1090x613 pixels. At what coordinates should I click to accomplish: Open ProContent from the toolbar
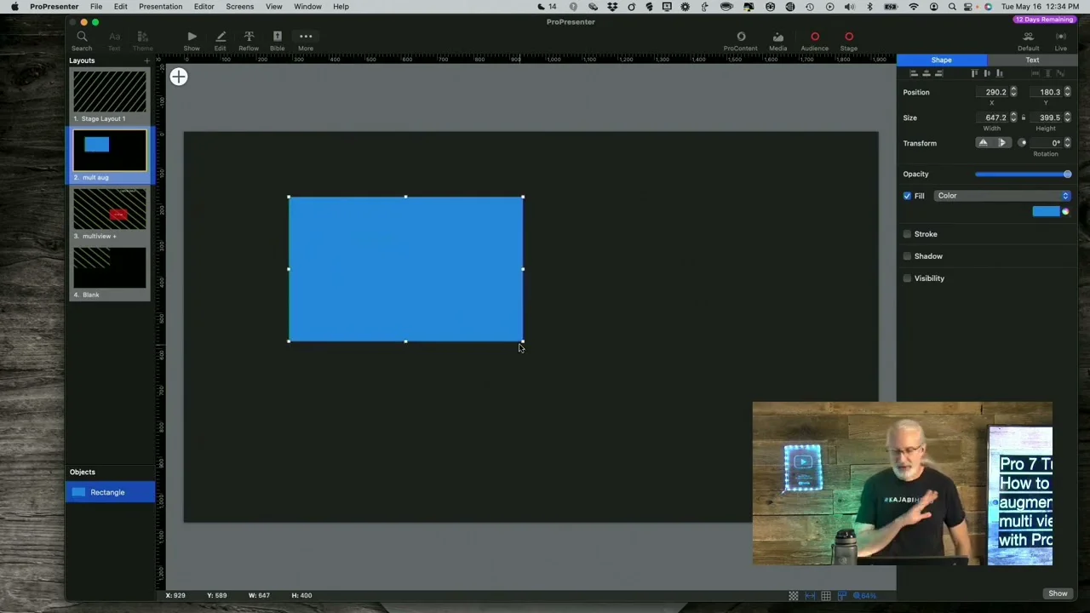pyautogui.click(x=740, y=40)
